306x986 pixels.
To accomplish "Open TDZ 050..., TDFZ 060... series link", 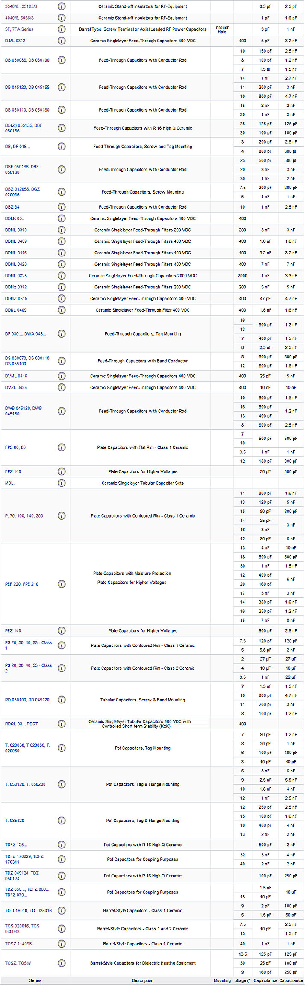I will pyautogui.click(x=28, y=892).
